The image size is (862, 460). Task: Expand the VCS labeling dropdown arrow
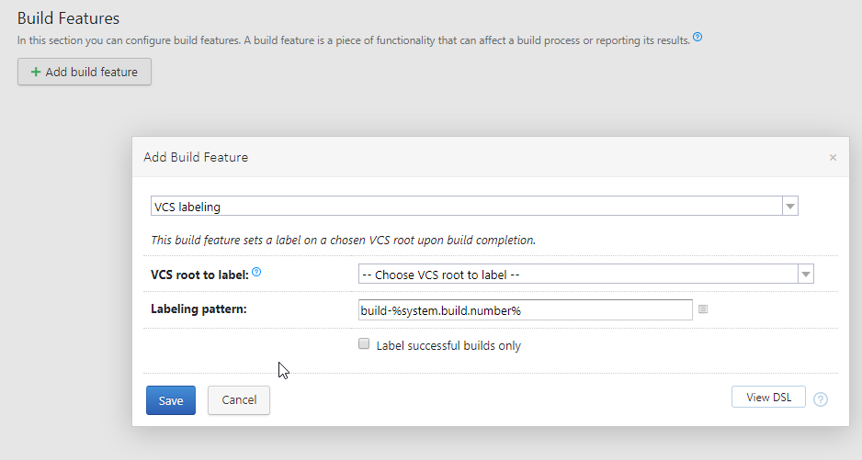coord(790,207)
